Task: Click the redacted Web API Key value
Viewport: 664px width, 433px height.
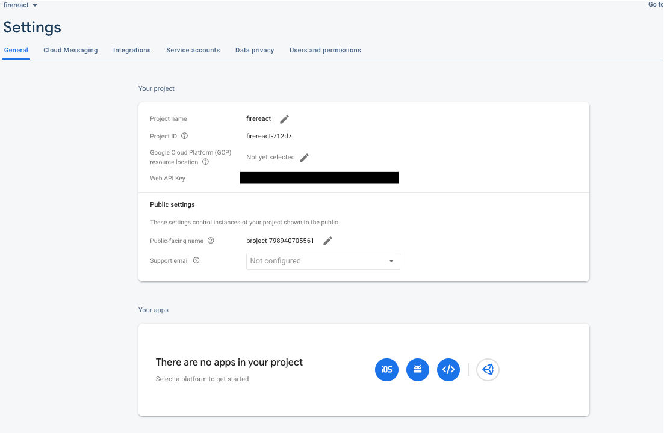Action: click(319, 177)
